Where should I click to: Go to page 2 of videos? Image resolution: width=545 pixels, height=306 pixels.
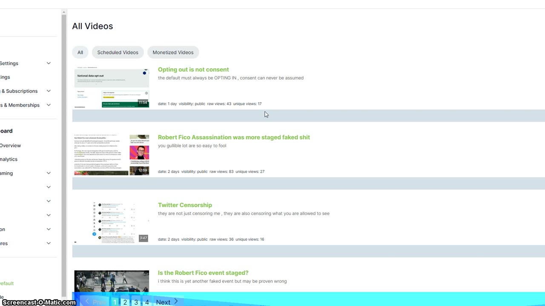pos(125,302)
